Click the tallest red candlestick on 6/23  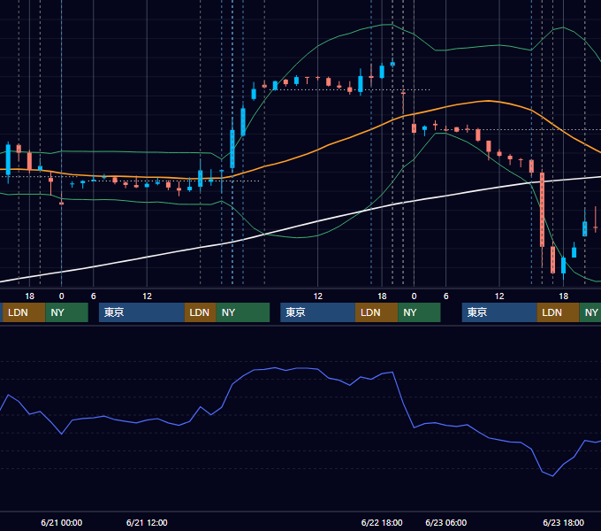click(x=542, y=210)
